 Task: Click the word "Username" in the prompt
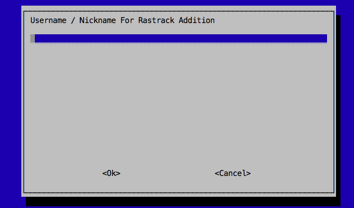pos(48,20)
